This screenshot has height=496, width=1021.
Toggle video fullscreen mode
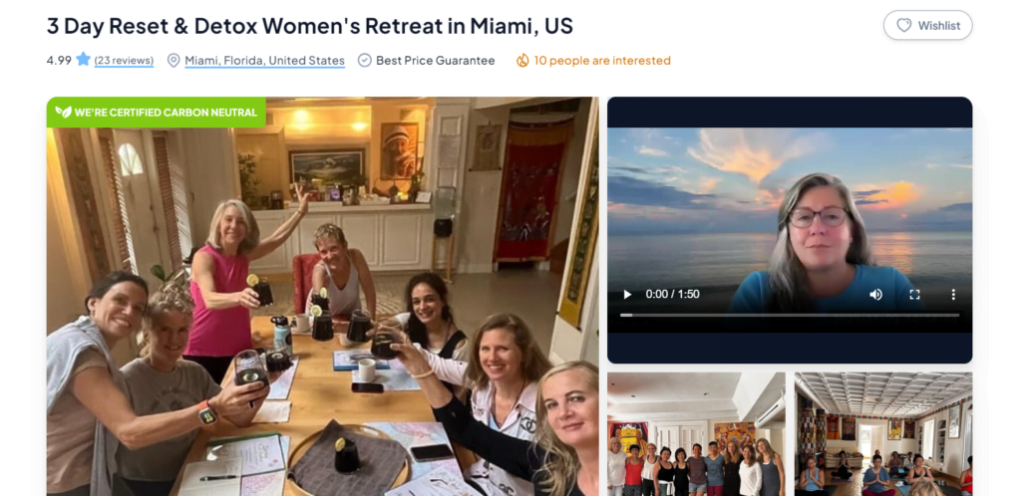(914, 295)
